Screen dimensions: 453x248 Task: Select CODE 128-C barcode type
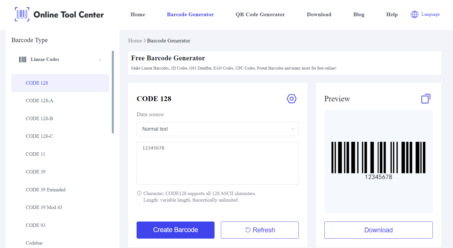(x=39, y=136)
